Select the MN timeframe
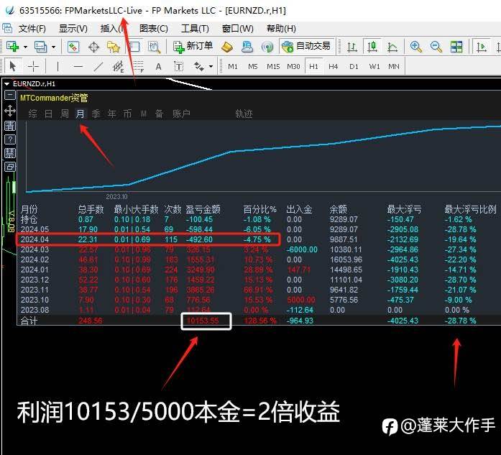 (394, 66)
